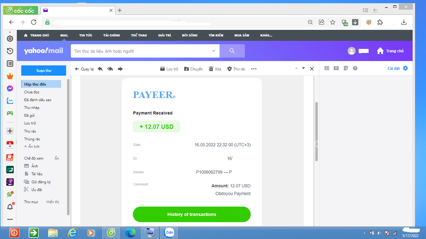426x239 pixels.
Task: Open notifications bell in sidebar
Action: tap(10, 207)
